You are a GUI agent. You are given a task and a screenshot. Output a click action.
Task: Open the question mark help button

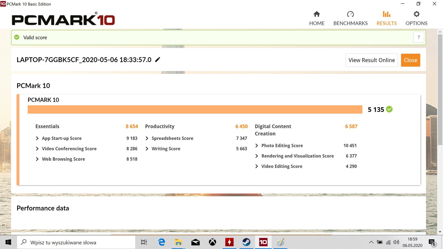point(419,37)
